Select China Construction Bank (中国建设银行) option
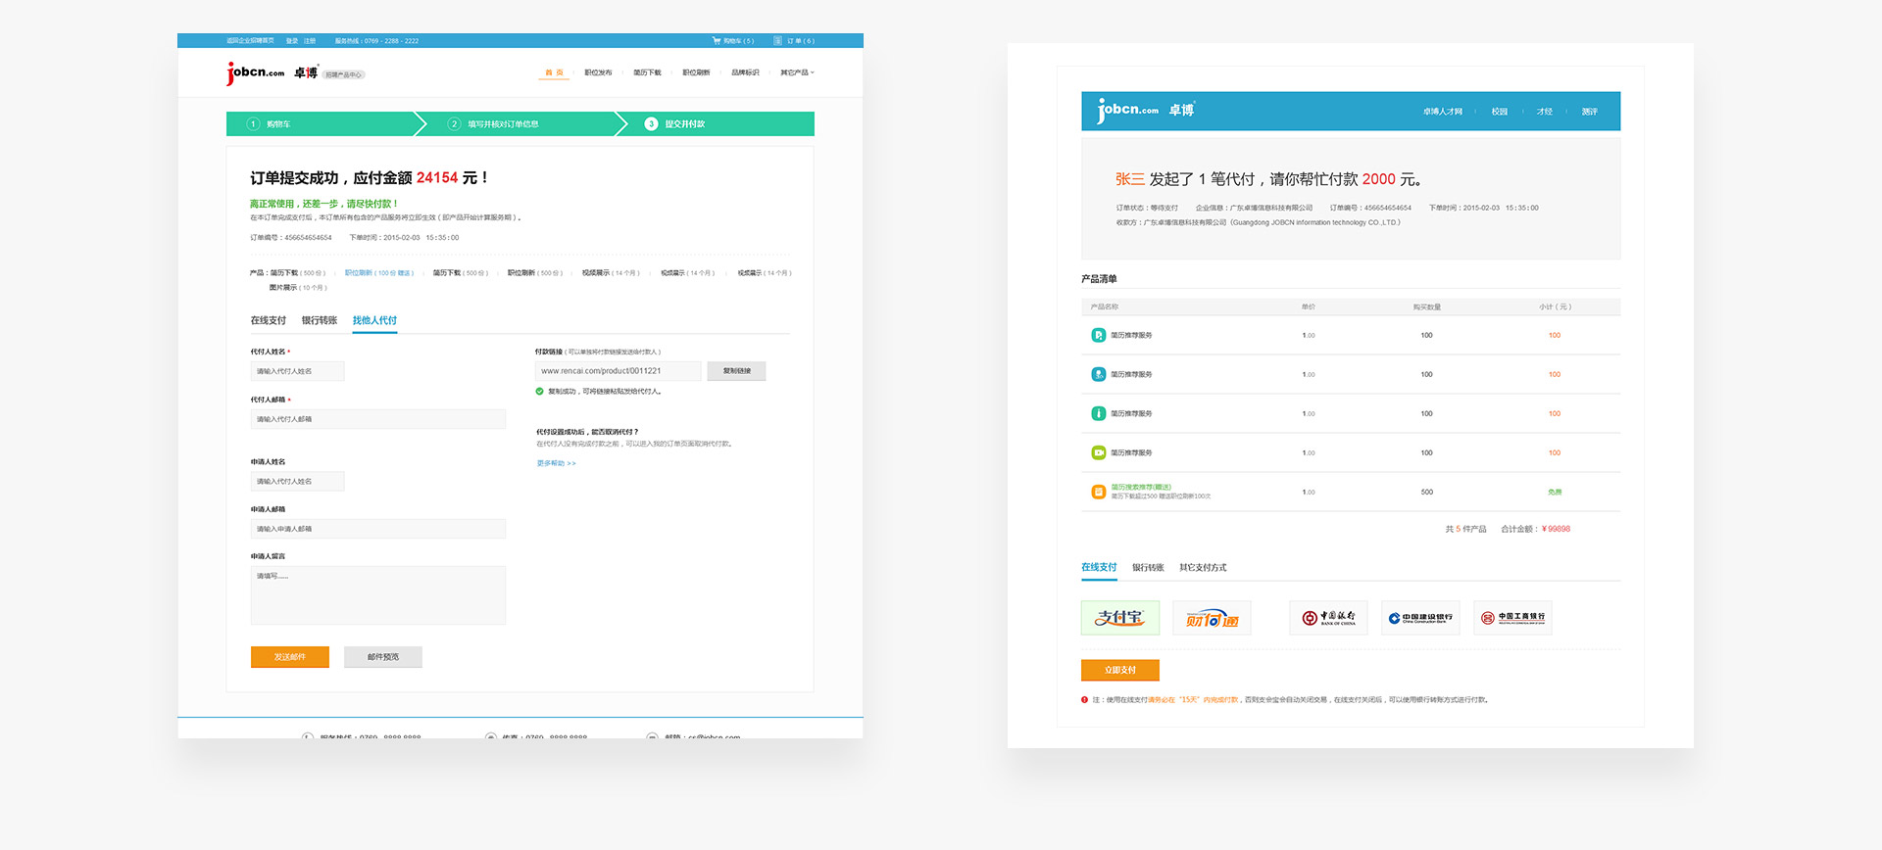The height and width of the screenshot is (850, 1882). 1420,618
